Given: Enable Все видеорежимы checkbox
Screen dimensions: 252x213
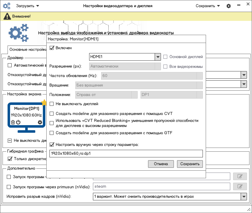Looking at the screenshot, I should (165, 67).
